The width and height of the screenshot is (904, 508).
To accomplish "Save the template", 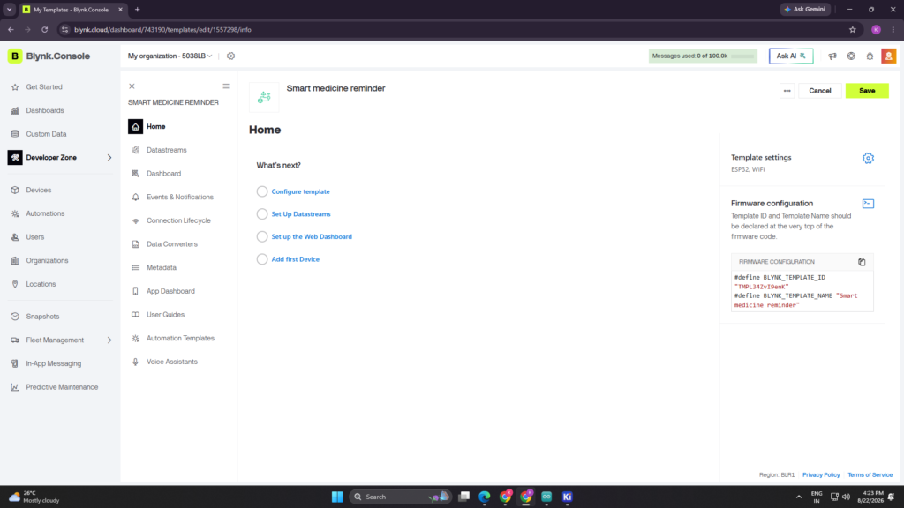I will pyautogui.click(x=867, y=91).
